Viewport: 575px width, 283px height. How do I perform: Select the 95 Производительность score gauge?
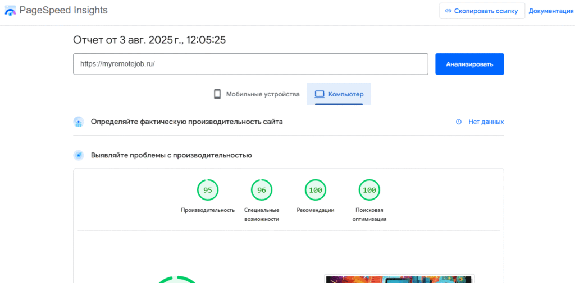[208, 190]
